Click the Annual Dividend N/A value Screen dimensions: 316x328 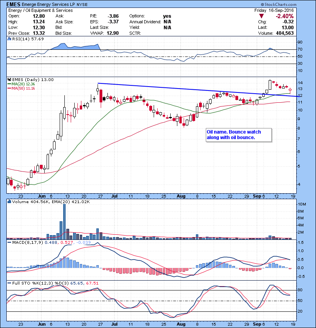[167, 22]
